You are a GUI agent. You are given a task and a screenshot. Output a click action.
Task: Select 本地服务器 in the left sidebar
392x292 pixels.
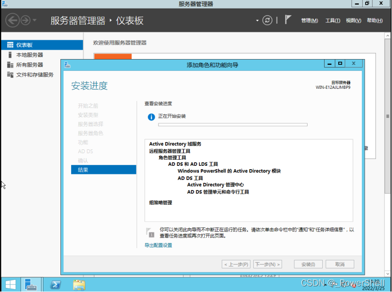click(29, 55)
